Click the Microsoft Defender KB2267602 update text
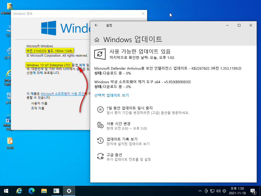 [168, 68]
